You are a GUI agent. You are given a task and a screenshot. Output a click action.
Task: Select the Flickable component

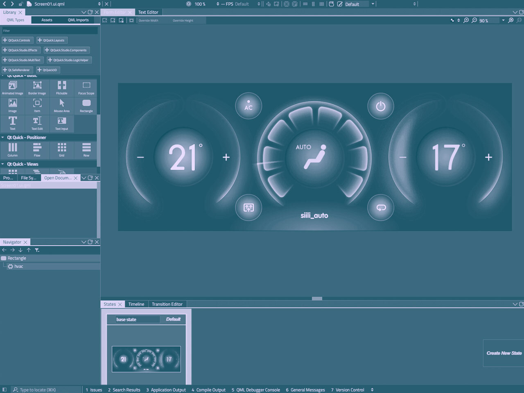61,88
